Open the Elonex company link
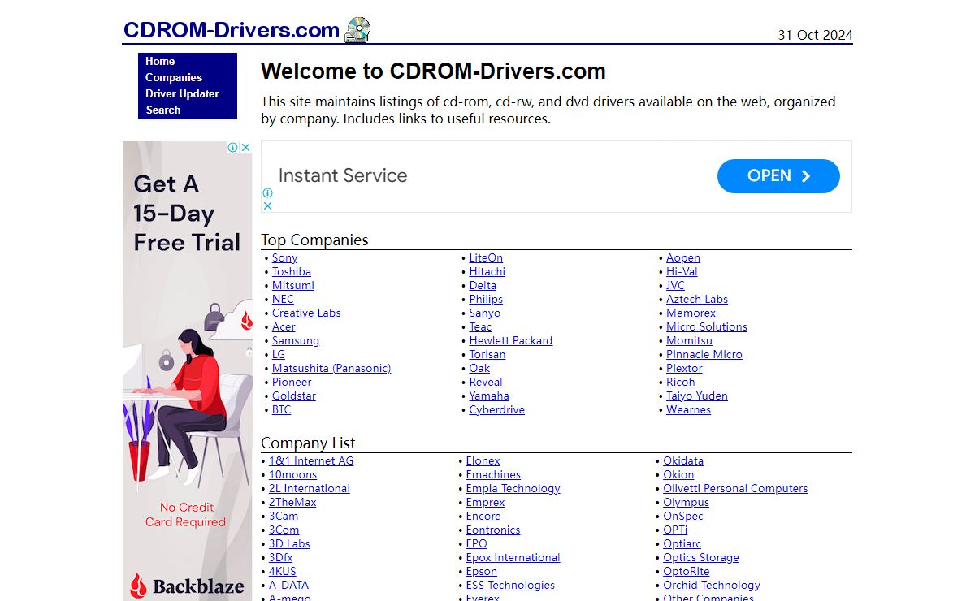 [x=483, y=460]
